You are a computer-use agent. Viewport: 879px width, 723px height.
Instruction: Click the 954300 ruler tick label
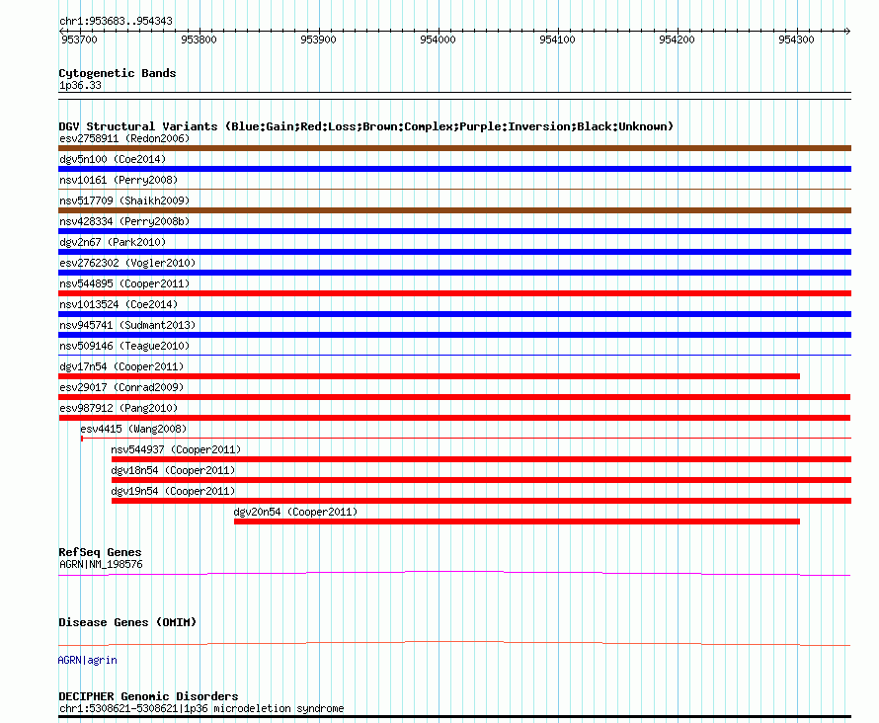pyautogui.click(x=796, y=40)
